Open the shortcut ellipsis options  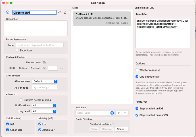pos(61,68)
